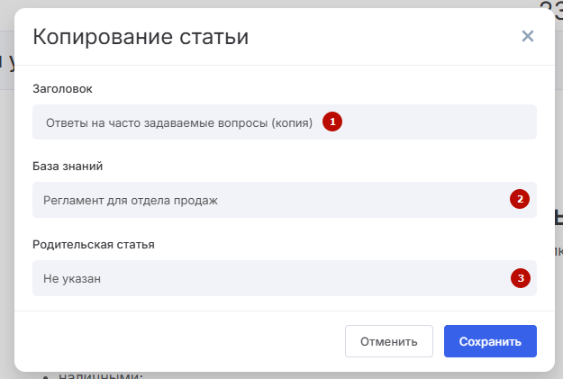Click the База знаний field label
The height and width of the screenshot is (379, 563).
pyautogui.click(x=68, y=167)
